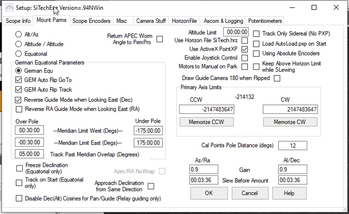Click the Help button
The height and width of the screenshot is (214, 349).
[289, 193]
